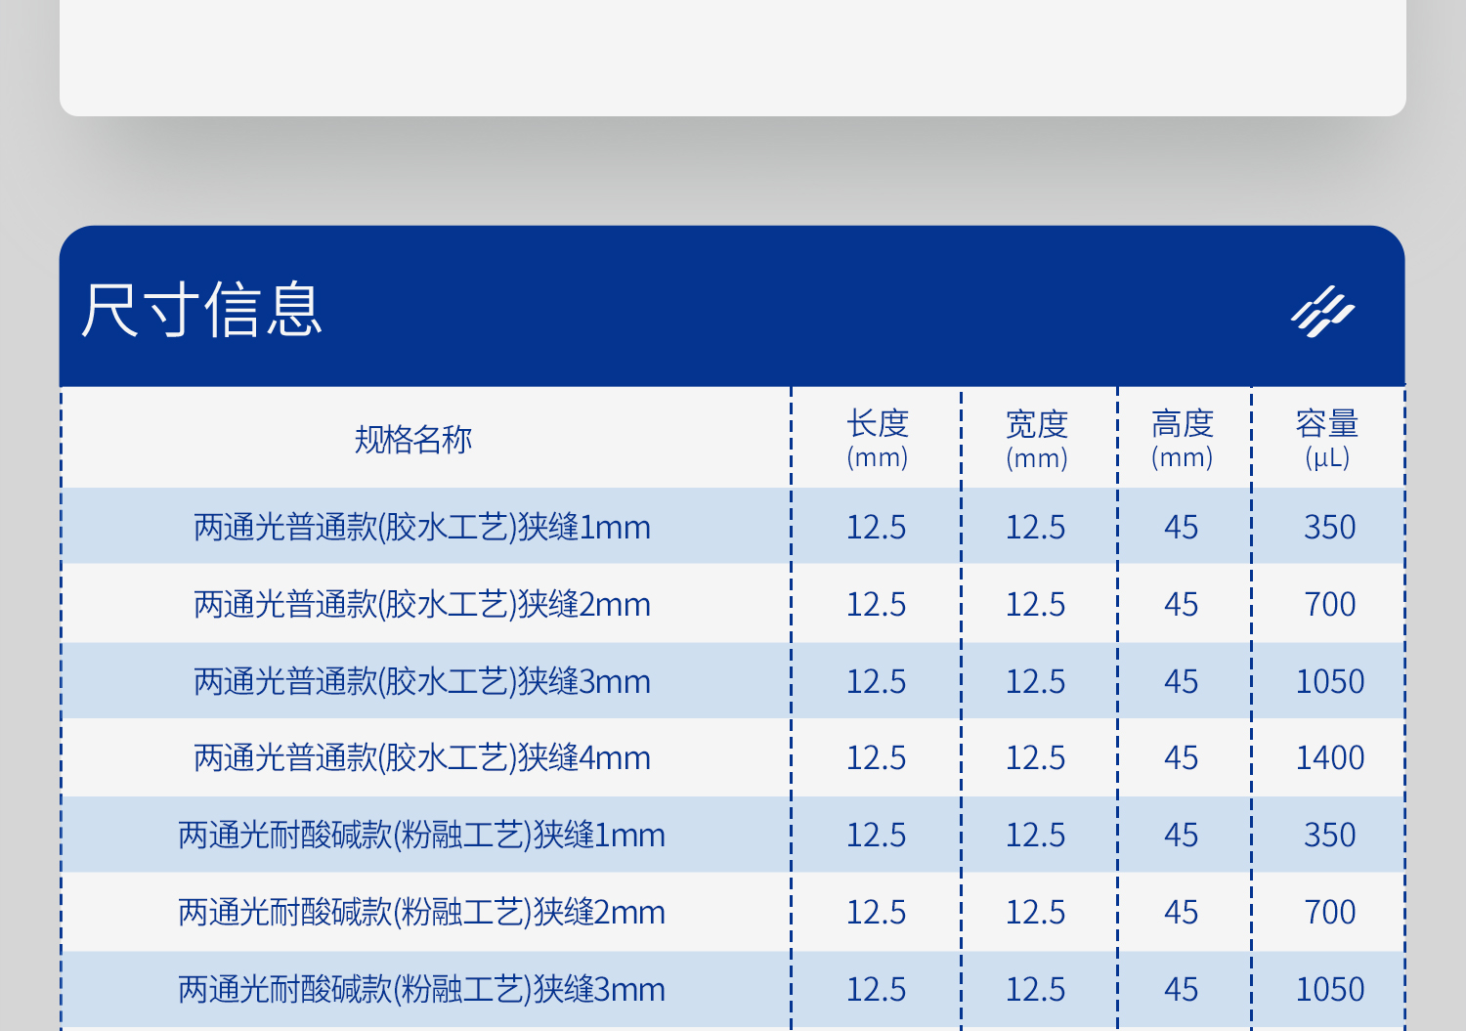Click the 两通光耐酸碱款(粉融工艺)狭缝2mm row name
This screenshot has height=1031, width=1466.
click(422, 913)
